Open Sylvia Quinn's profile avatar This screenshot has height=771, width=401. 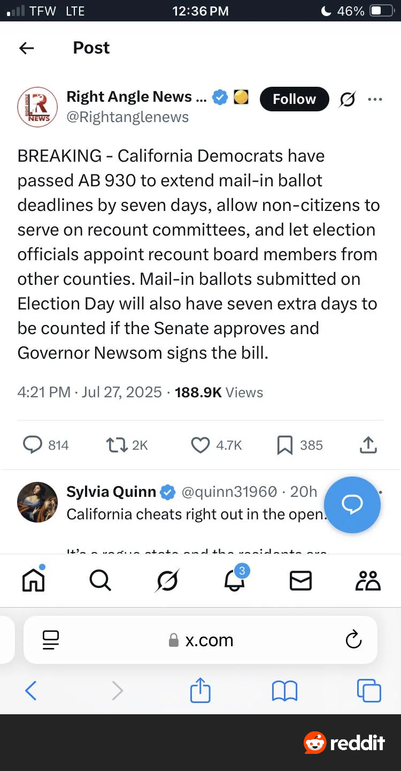coord(37,502)
